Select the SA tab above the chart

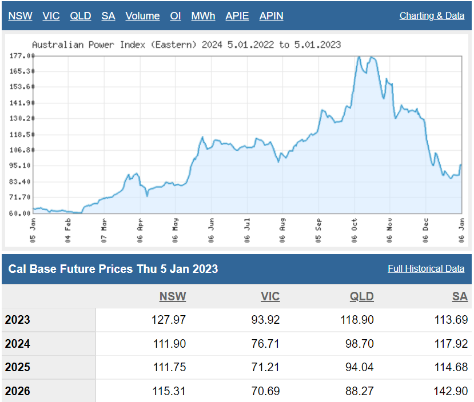tap(108, 16)
